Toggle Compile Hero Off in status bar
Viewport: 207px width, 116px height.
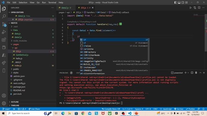pos(111,109)
